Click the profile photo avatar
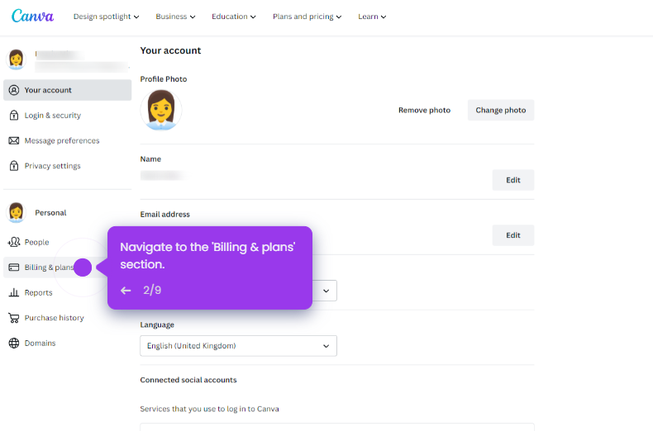This screenshot has width=653, height=431. [x=160, y=109]
